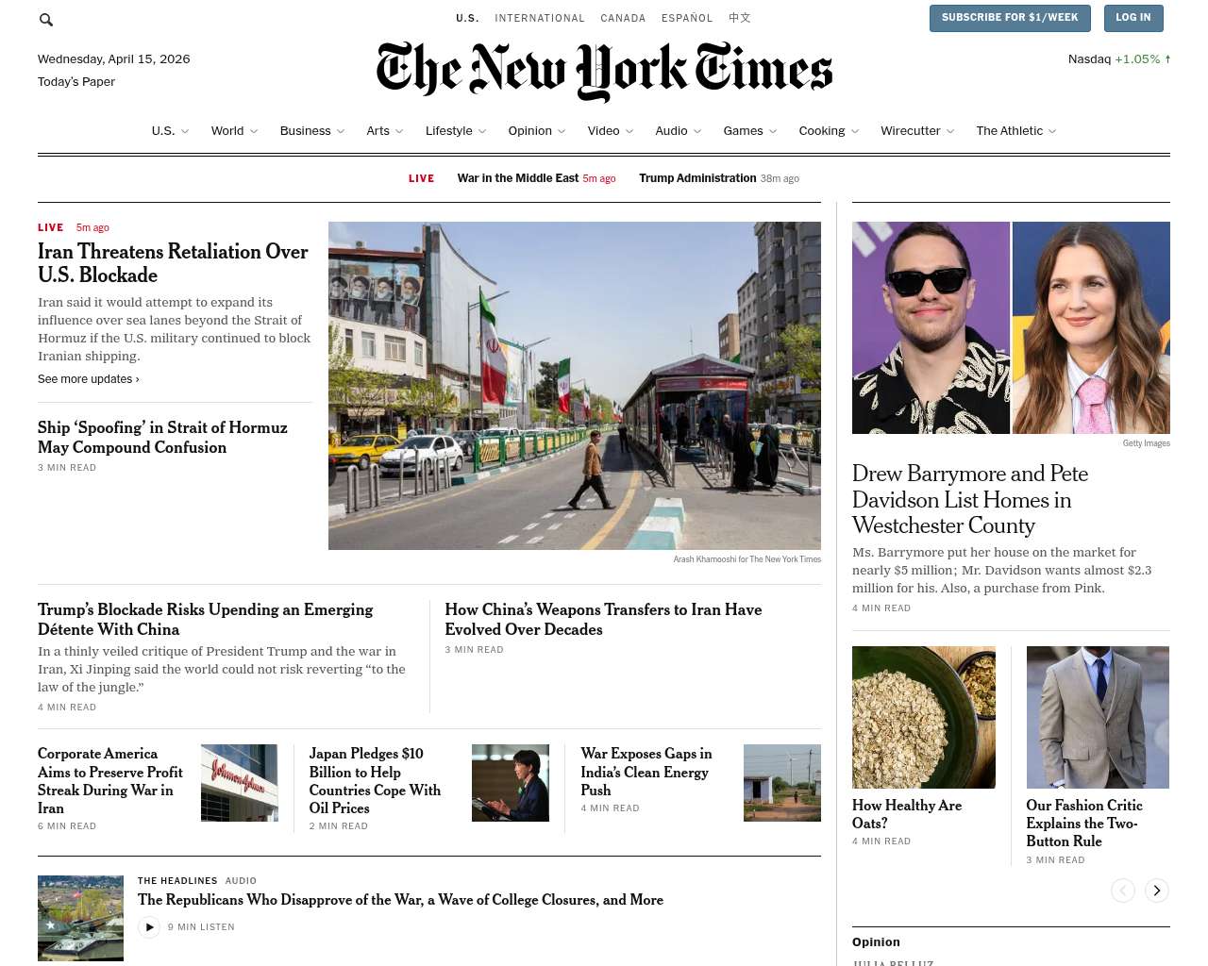Open the How Healthy Are Oats article
Viewport: 1208px width, 966px height.
click(907, 813)
